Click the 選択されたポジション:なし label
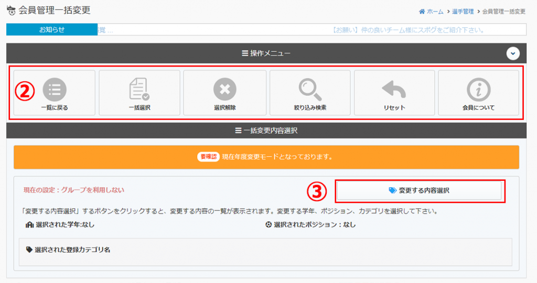This screenshot has width=537, height=283. coord(310,225)
